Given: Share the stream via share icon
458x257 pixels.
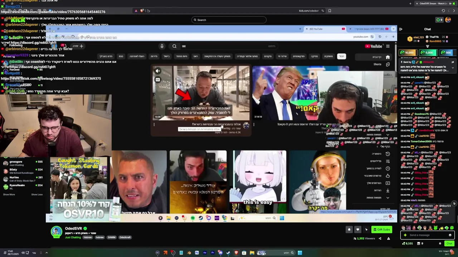Looking at the screenshot, I should pyautogui.click(x=380, y=238).
